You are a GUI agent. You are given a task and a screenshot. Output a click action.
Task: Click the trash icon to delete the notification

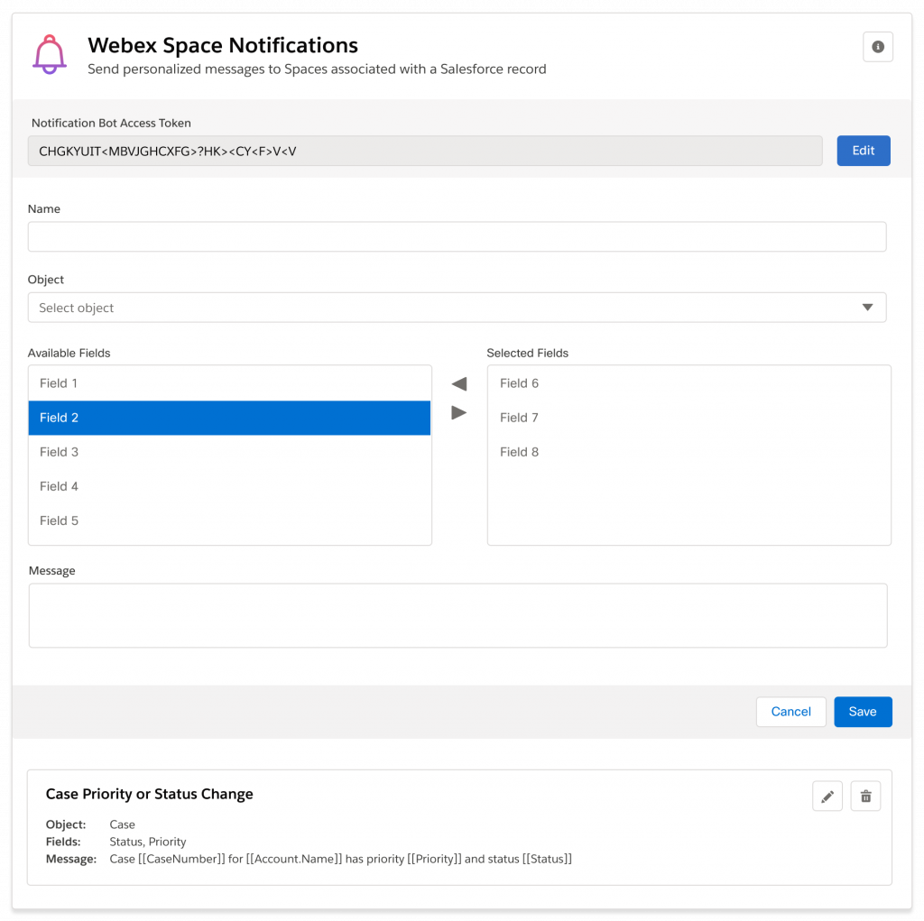click(x=864, y=795)
